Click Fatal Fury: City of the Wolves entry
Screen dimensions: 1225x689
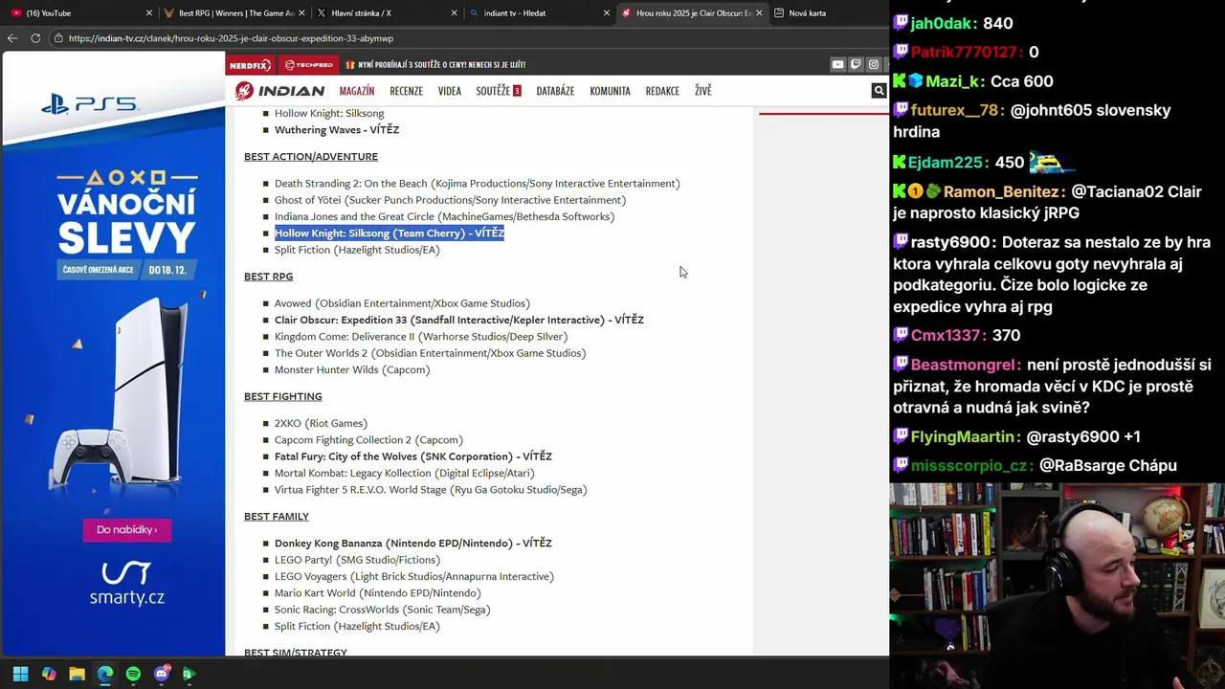click(x=413, y=456)
